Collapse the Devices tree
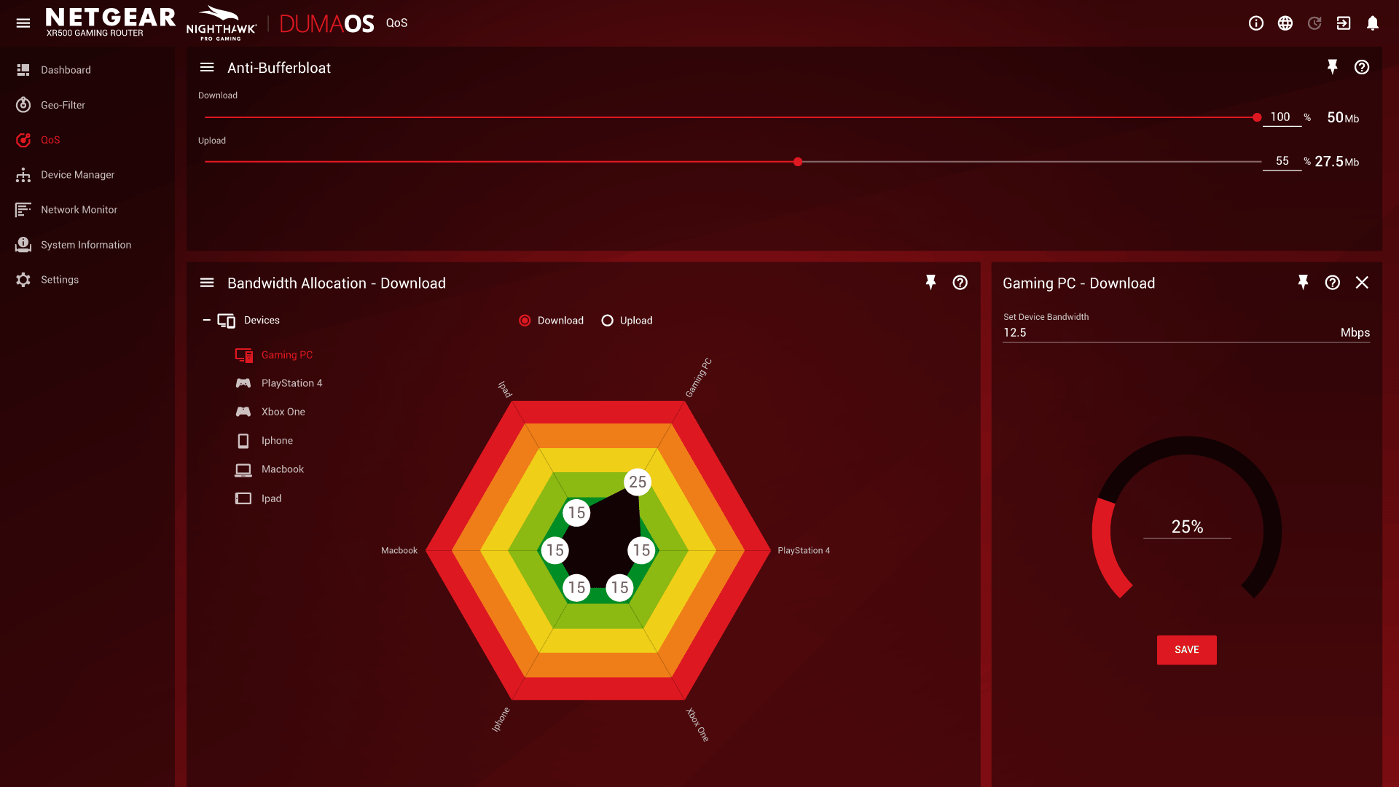Screen dimensions: 1399x787 click(x=206, y=320)
